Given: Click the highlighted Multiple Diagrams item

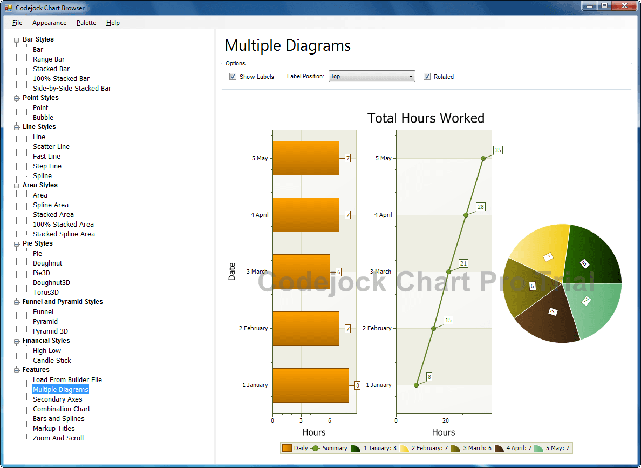Looking at the screenshot, I should pyautogui.click(x=60, y=389).
